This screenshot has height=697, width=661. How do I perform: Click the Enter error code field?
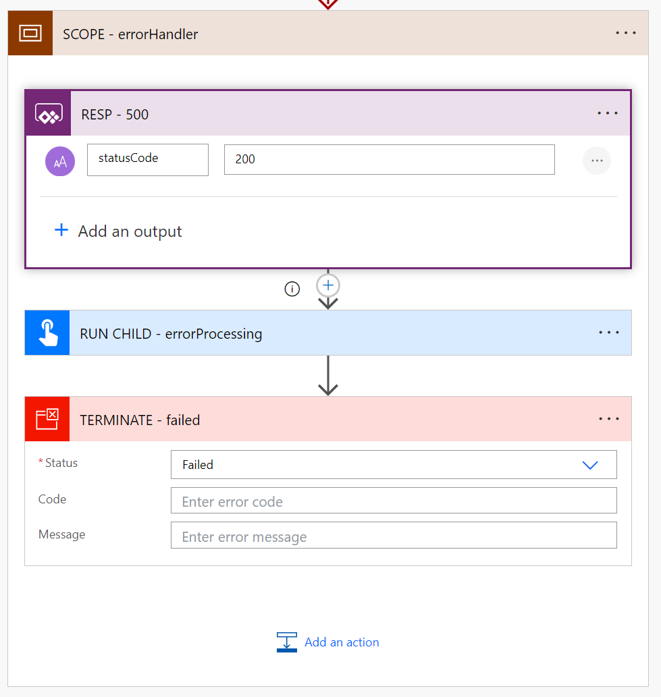click(x=394, y=501)
